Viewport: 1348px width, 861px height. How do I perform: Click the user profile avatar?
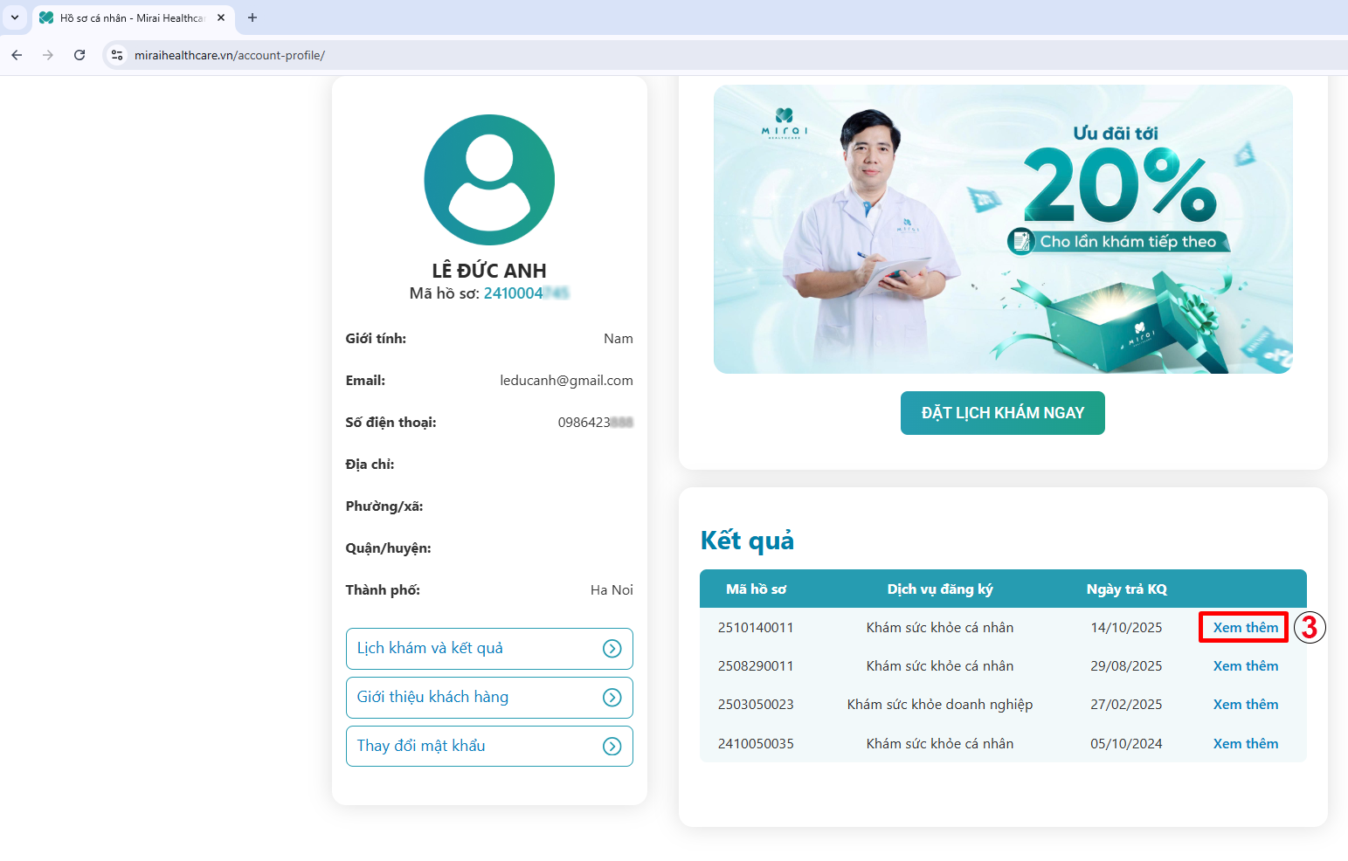point(489,180)
